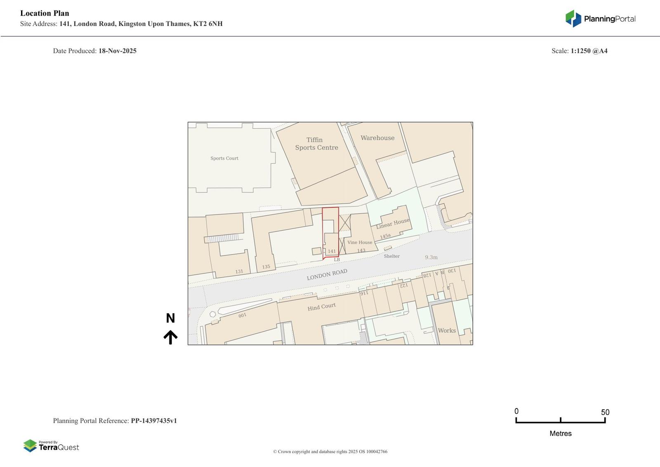Click the reference PP-14397435v1
Image resolution: width=660 pixels, height=467 pixels.
pos(154,421)
